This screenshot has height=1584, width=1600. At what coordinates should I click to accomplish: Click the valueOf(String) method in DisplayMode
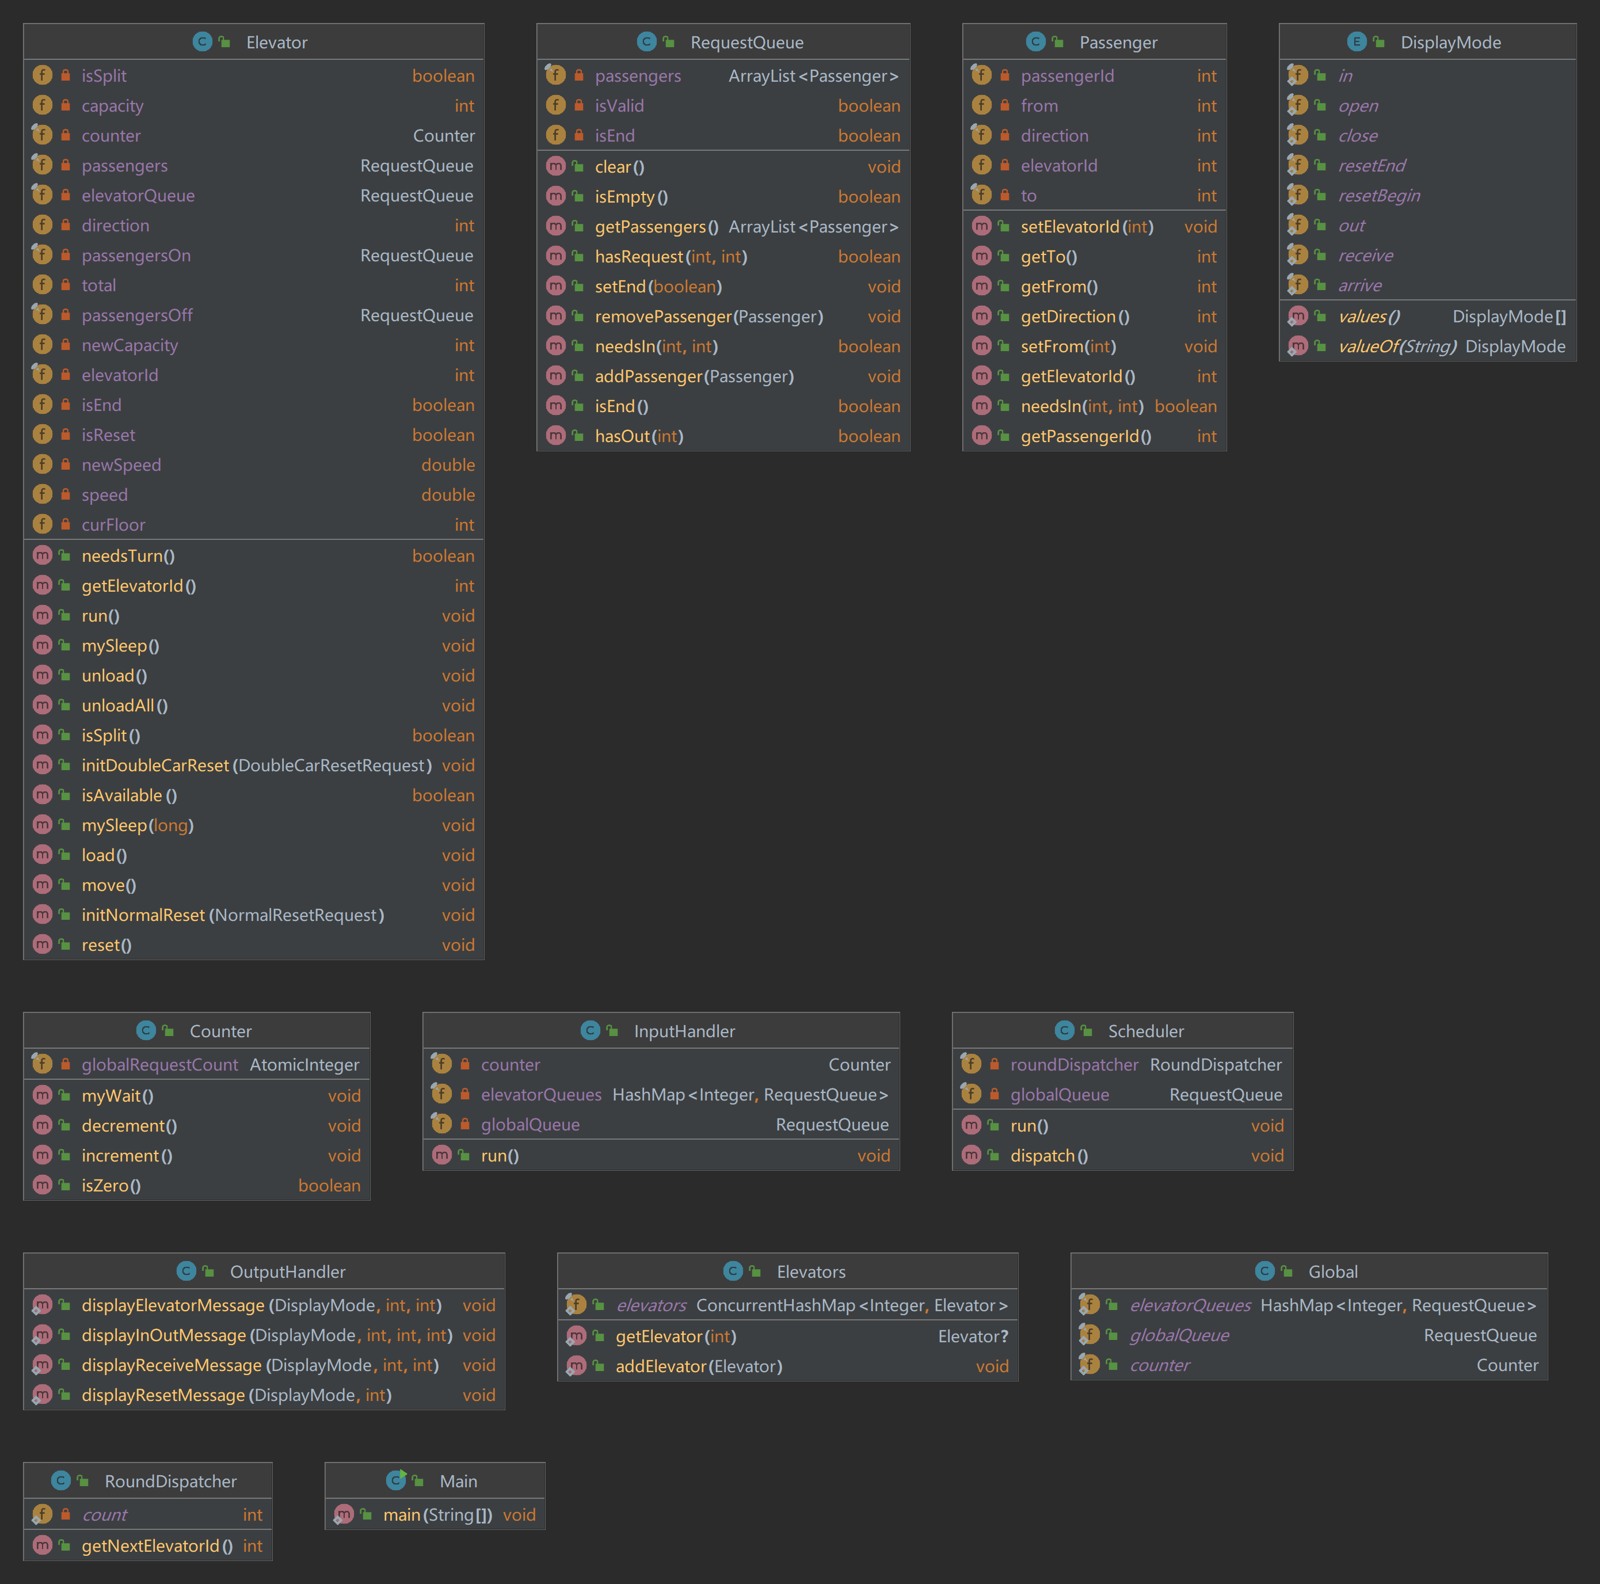[1396, 346]
